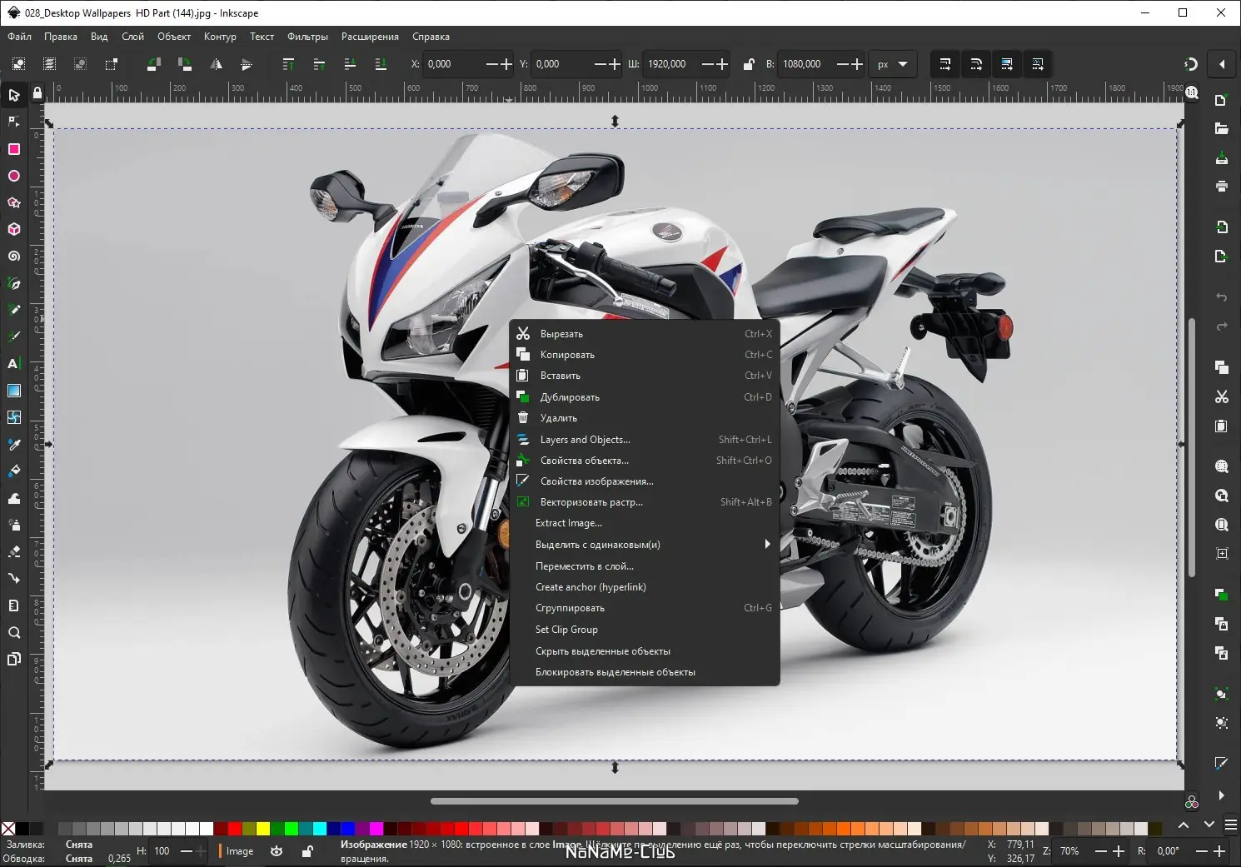Click the Print icon in right toolbar
This screenshot has height=867, width=1241.
[1221, 186]
